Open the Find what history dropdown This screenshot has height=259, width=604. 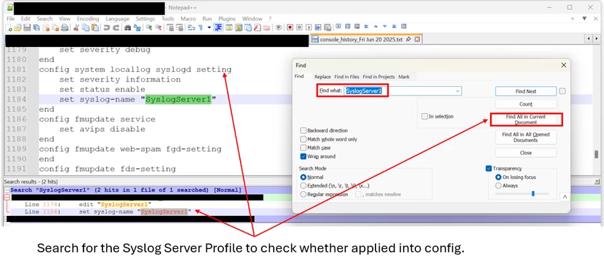click(x=458, y=91)
